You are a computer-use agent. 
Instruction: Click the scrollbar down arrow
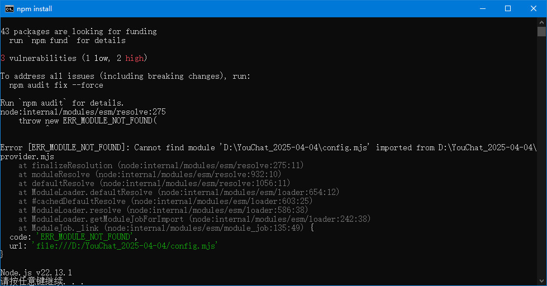pos(541,281)
